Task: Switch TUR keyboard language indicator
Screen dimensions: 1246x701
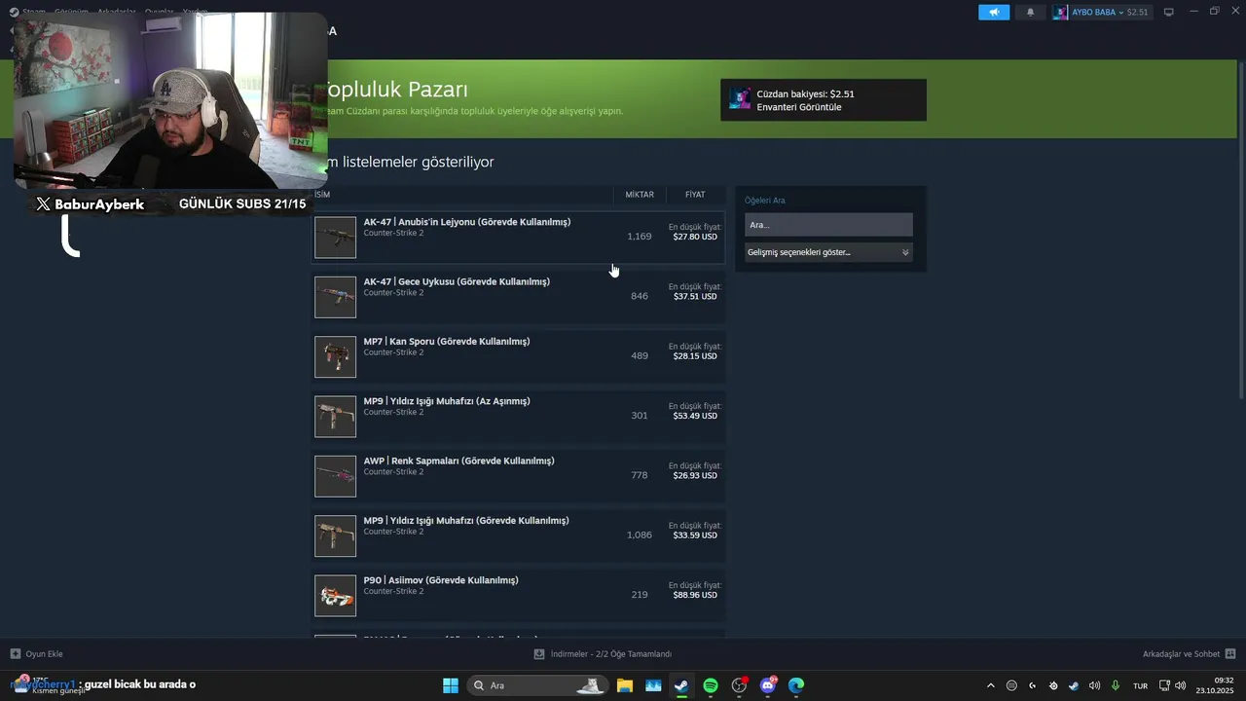Action: (1140, 685)
